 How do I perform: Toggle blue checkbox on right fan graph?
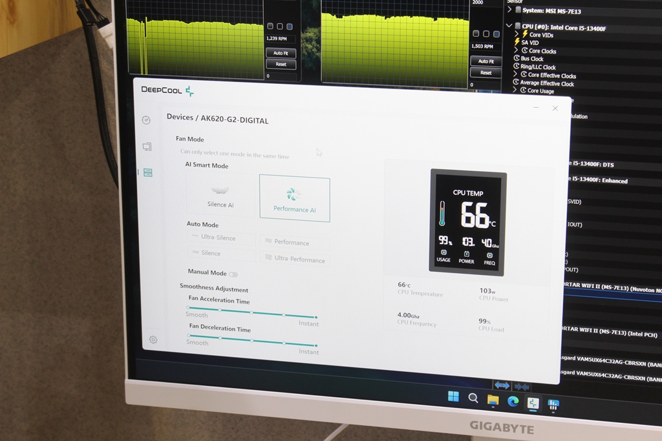click(x=496, y=34)
